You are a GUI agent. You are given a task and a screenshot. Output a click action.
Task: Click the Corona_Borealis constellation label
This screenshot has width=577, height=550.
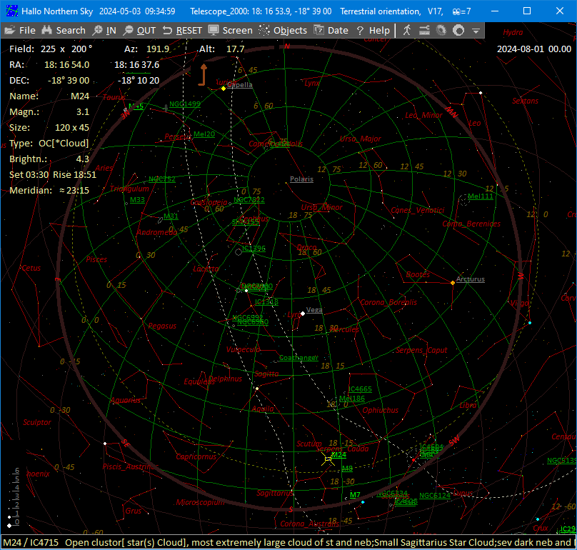(388, 302)
